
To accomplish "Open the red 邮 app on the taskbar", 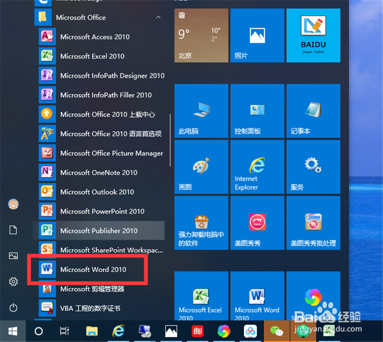I will (197, 331).
